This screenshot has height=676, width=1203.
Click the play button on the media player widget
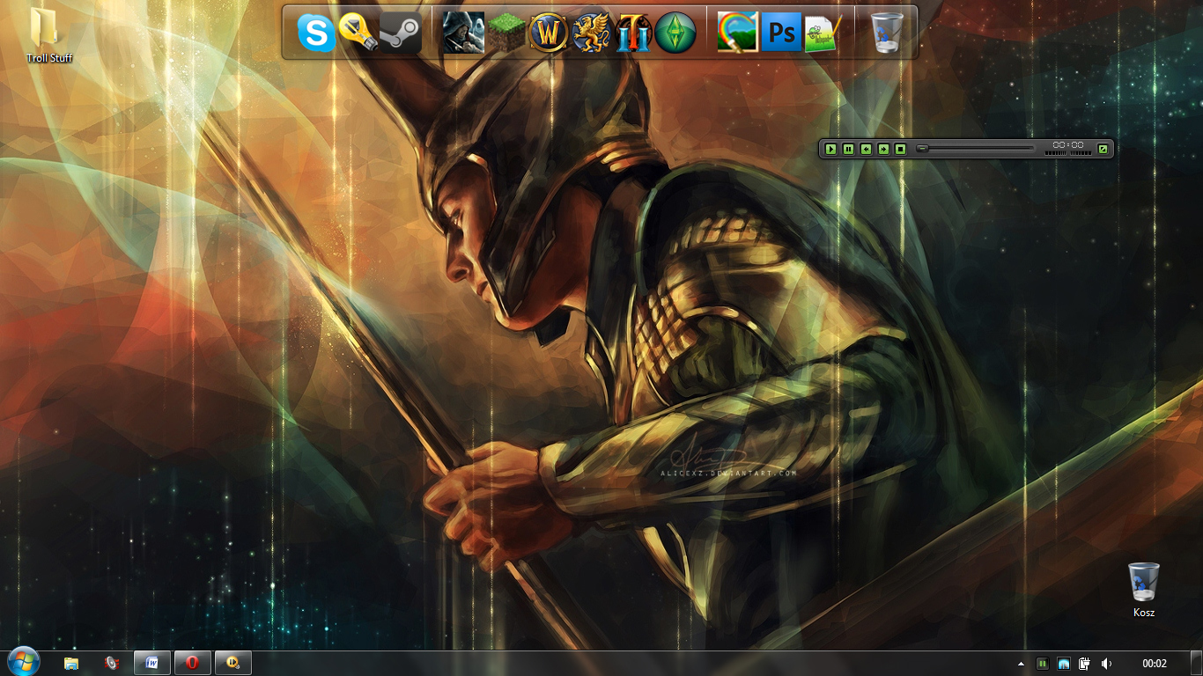pos(830,149)
